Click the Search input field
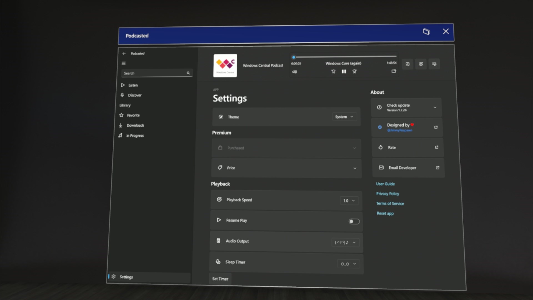Viewport: 533px width, 300px height. click(x=157, y=73)
